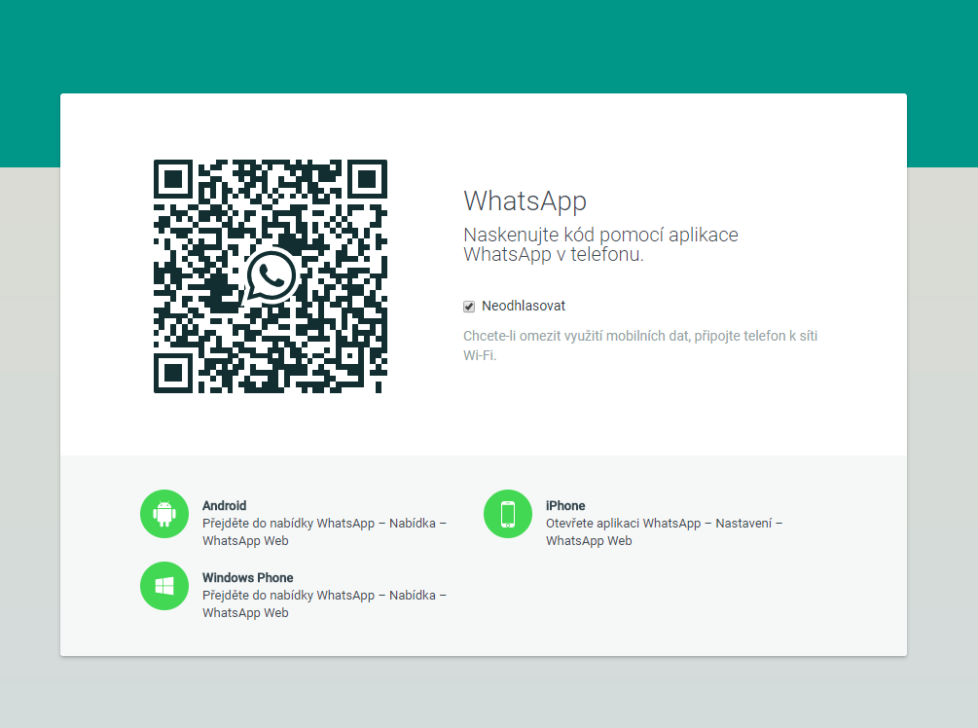The image size is (978, 728).
Task: Click the 'Chcete-li omezit využití mobilních dat' hint
Action: coord(640,345)
